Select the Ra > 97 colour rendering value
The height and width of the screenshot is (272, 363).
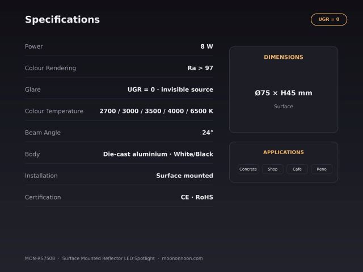click(200, 68)
